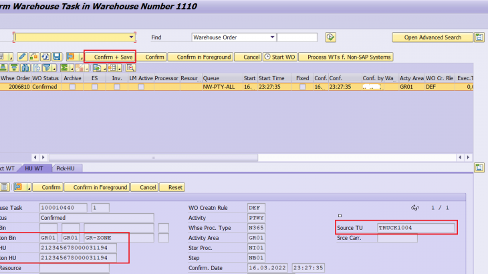Screen dimensions: 488x274
Task: Open the yellow combo box dropdown
Action: pyautogui.click(x=131, y=37)
